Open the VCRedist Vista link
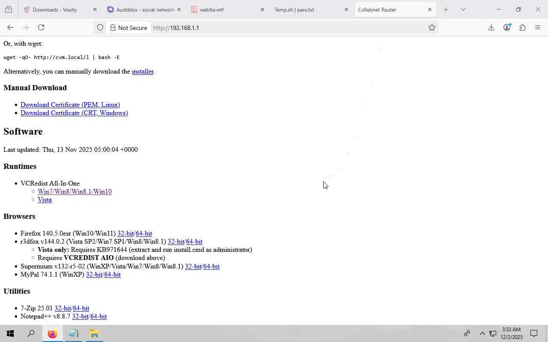548x342 pixels. (45, 200)
